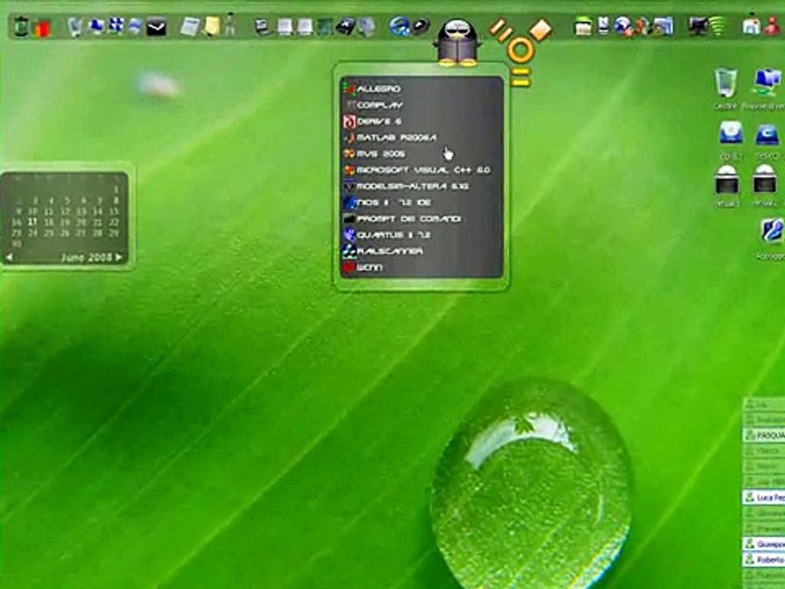This screenshot has height=589, width=785.
Task: Go to previous month in calendar widget
Action: pyautogui.click(x=9, y=258)
